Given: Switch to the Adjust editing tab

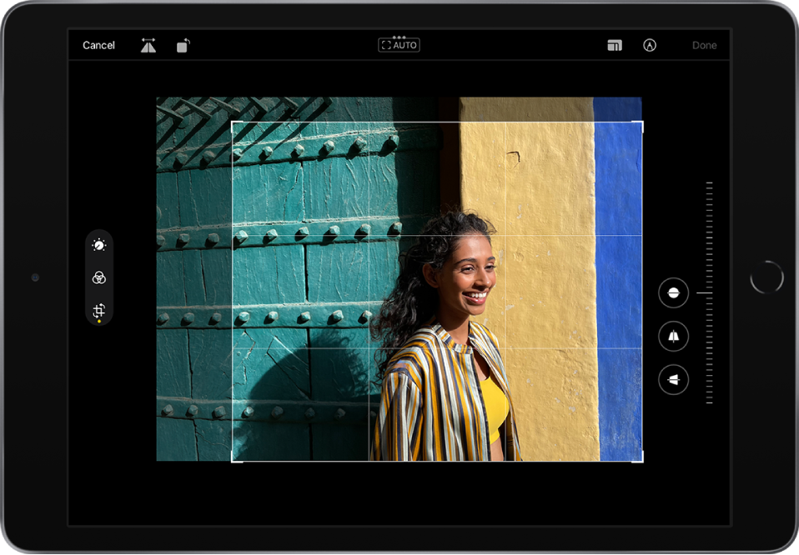Looking at the screenshot, I should (98, 244).
